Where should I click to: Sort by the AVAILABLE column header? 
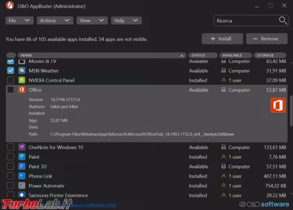point(235,55)
